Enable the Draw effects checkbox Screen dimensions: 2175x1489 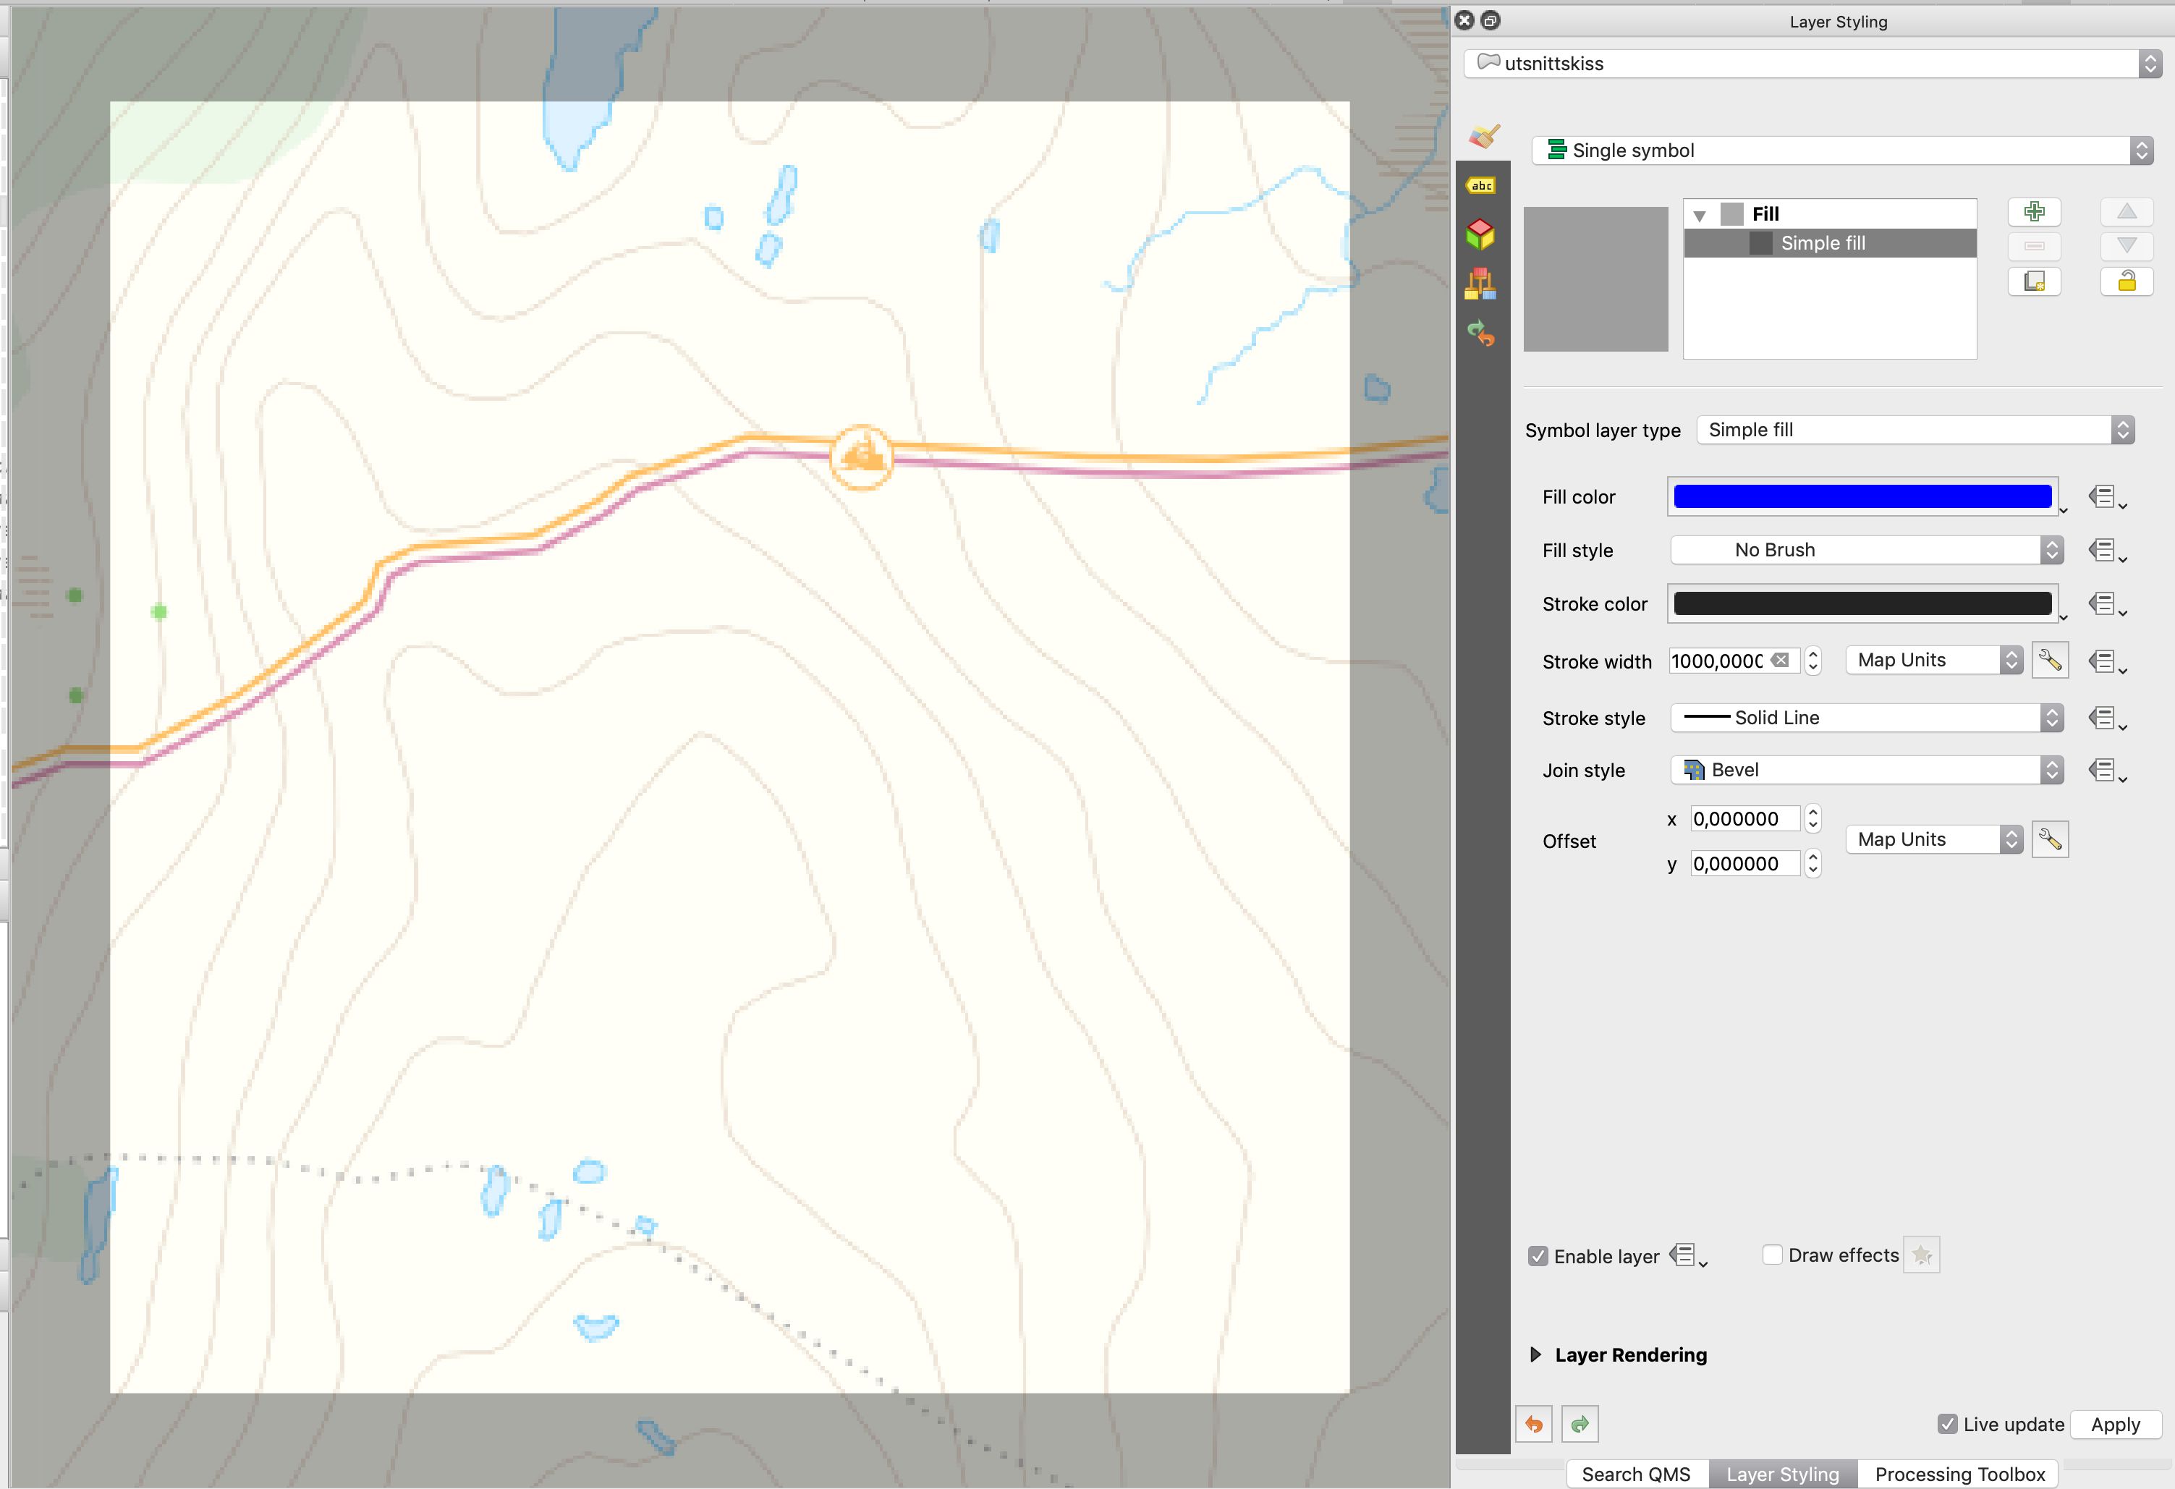[1772, 1254]
